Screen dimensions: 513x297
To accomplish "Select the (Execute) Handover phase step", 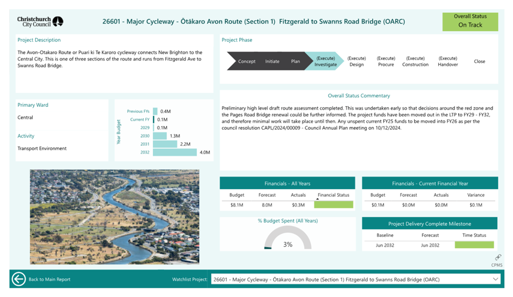I will pyautogui.click(x=448, y=61).
